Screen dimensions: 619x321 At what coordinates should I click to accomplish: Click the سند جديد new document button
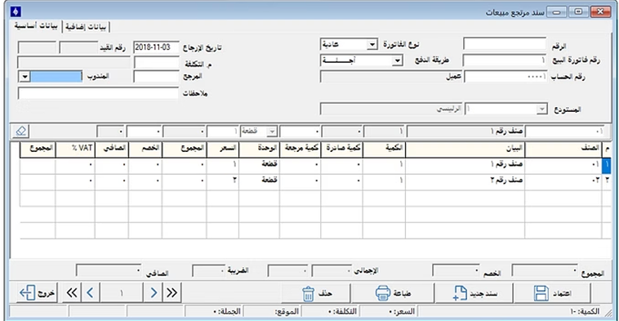tap(474, 293)
